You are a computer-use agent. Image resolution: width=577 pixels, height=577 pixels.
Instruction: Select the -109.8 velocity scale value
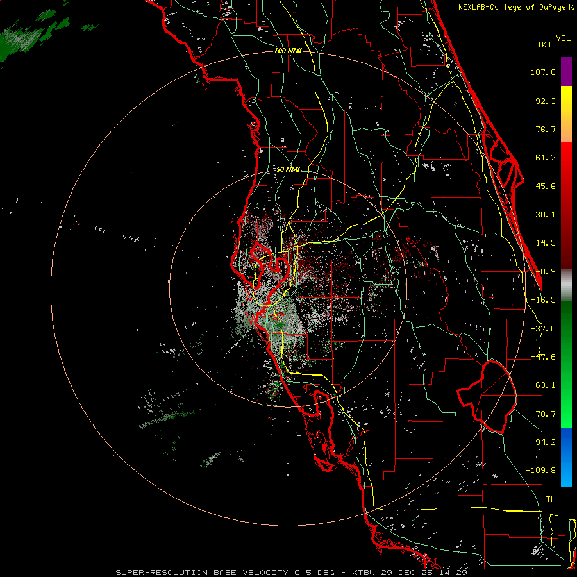pos(540,471)
